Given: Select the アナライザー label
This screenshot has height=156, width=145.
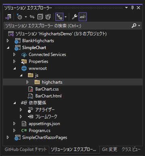Looking at the screenshot, I should [45, 110].
